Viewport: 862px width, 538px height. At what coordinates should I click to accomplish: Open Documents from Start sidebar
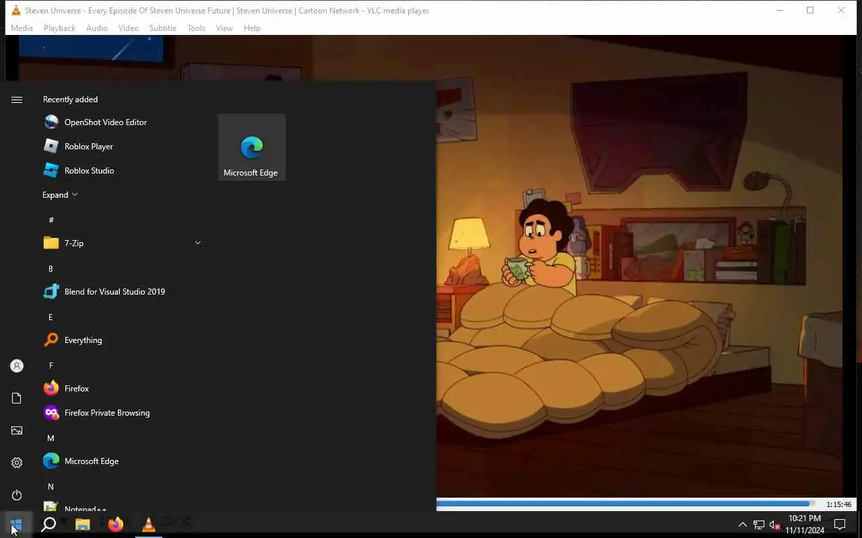[17, 398]
